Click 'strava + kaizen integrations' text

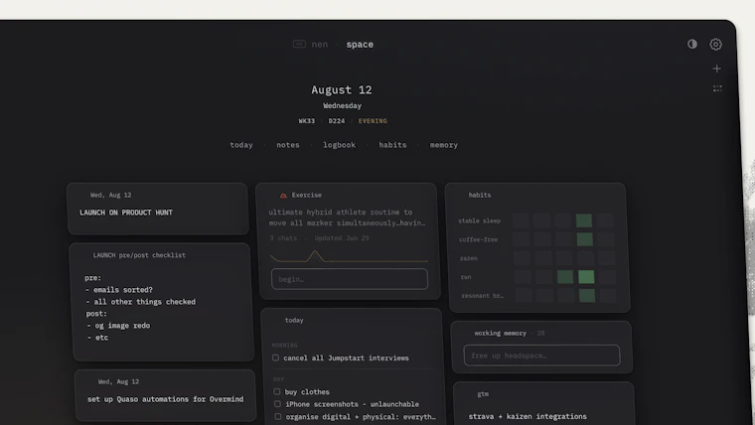click(x=528, y=416)
